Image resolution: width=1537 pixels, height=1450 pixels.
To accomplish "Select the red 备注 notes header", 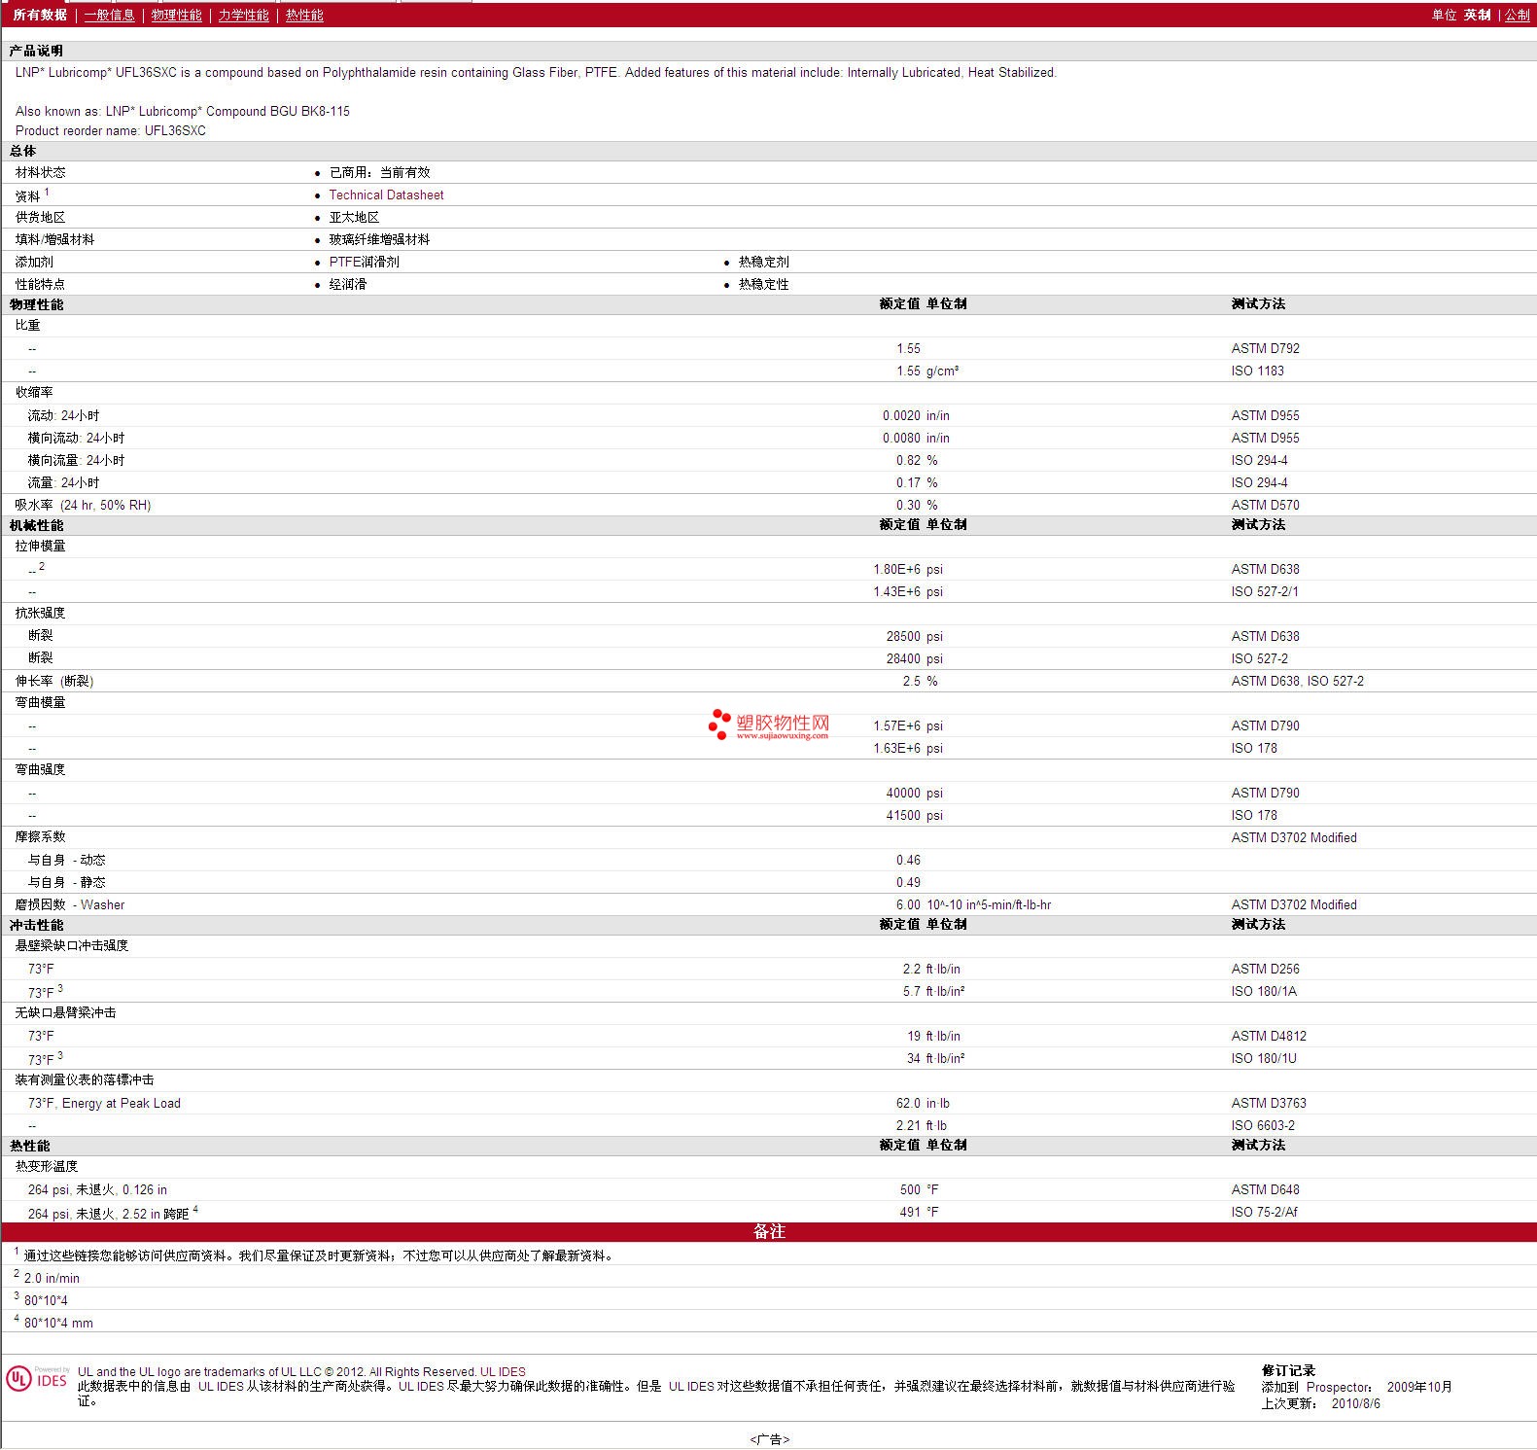I will (x=769, y=1231).
